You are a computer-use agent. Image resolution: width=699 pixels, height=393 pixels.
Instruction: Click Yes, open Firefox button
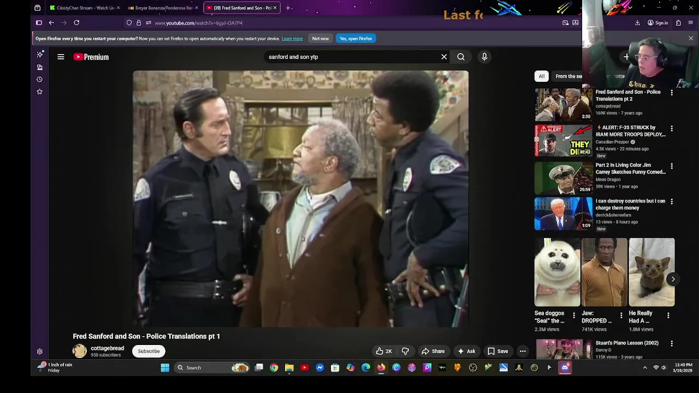[356, 39]
